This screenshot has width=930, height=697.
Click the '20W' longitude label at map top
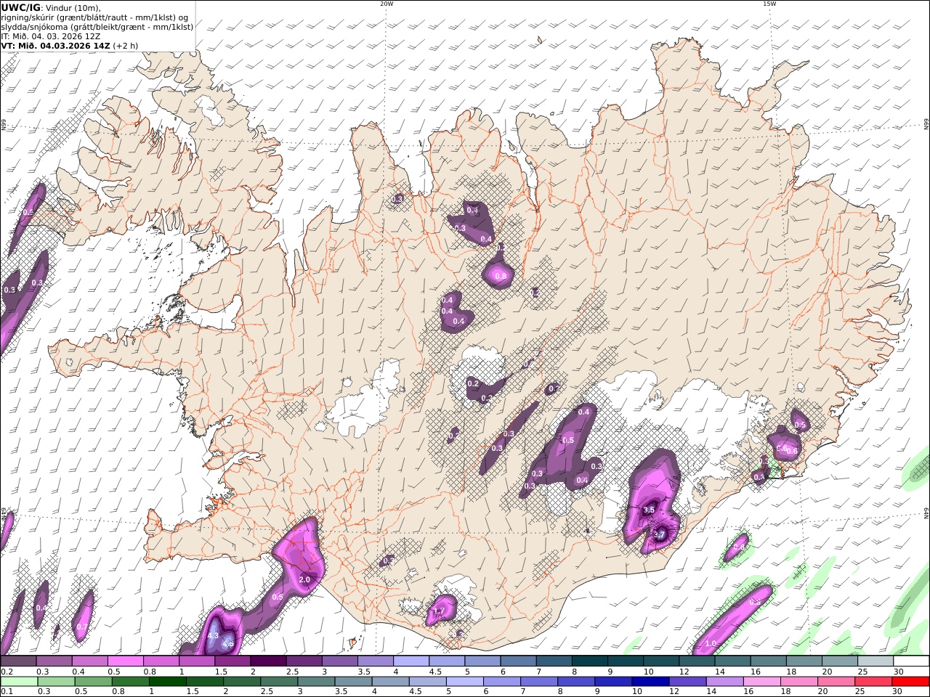coord(387,4)
